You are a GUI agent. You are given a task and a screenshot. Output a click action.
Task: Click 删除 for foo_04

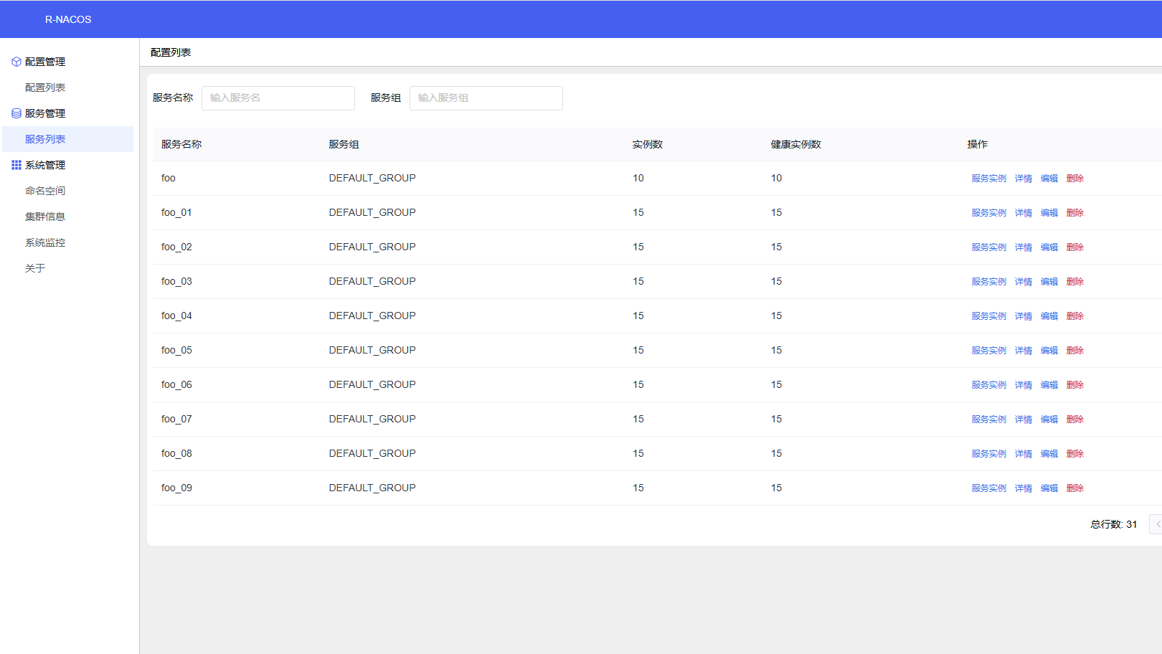pyautogui.click(x=1075, y=316)
